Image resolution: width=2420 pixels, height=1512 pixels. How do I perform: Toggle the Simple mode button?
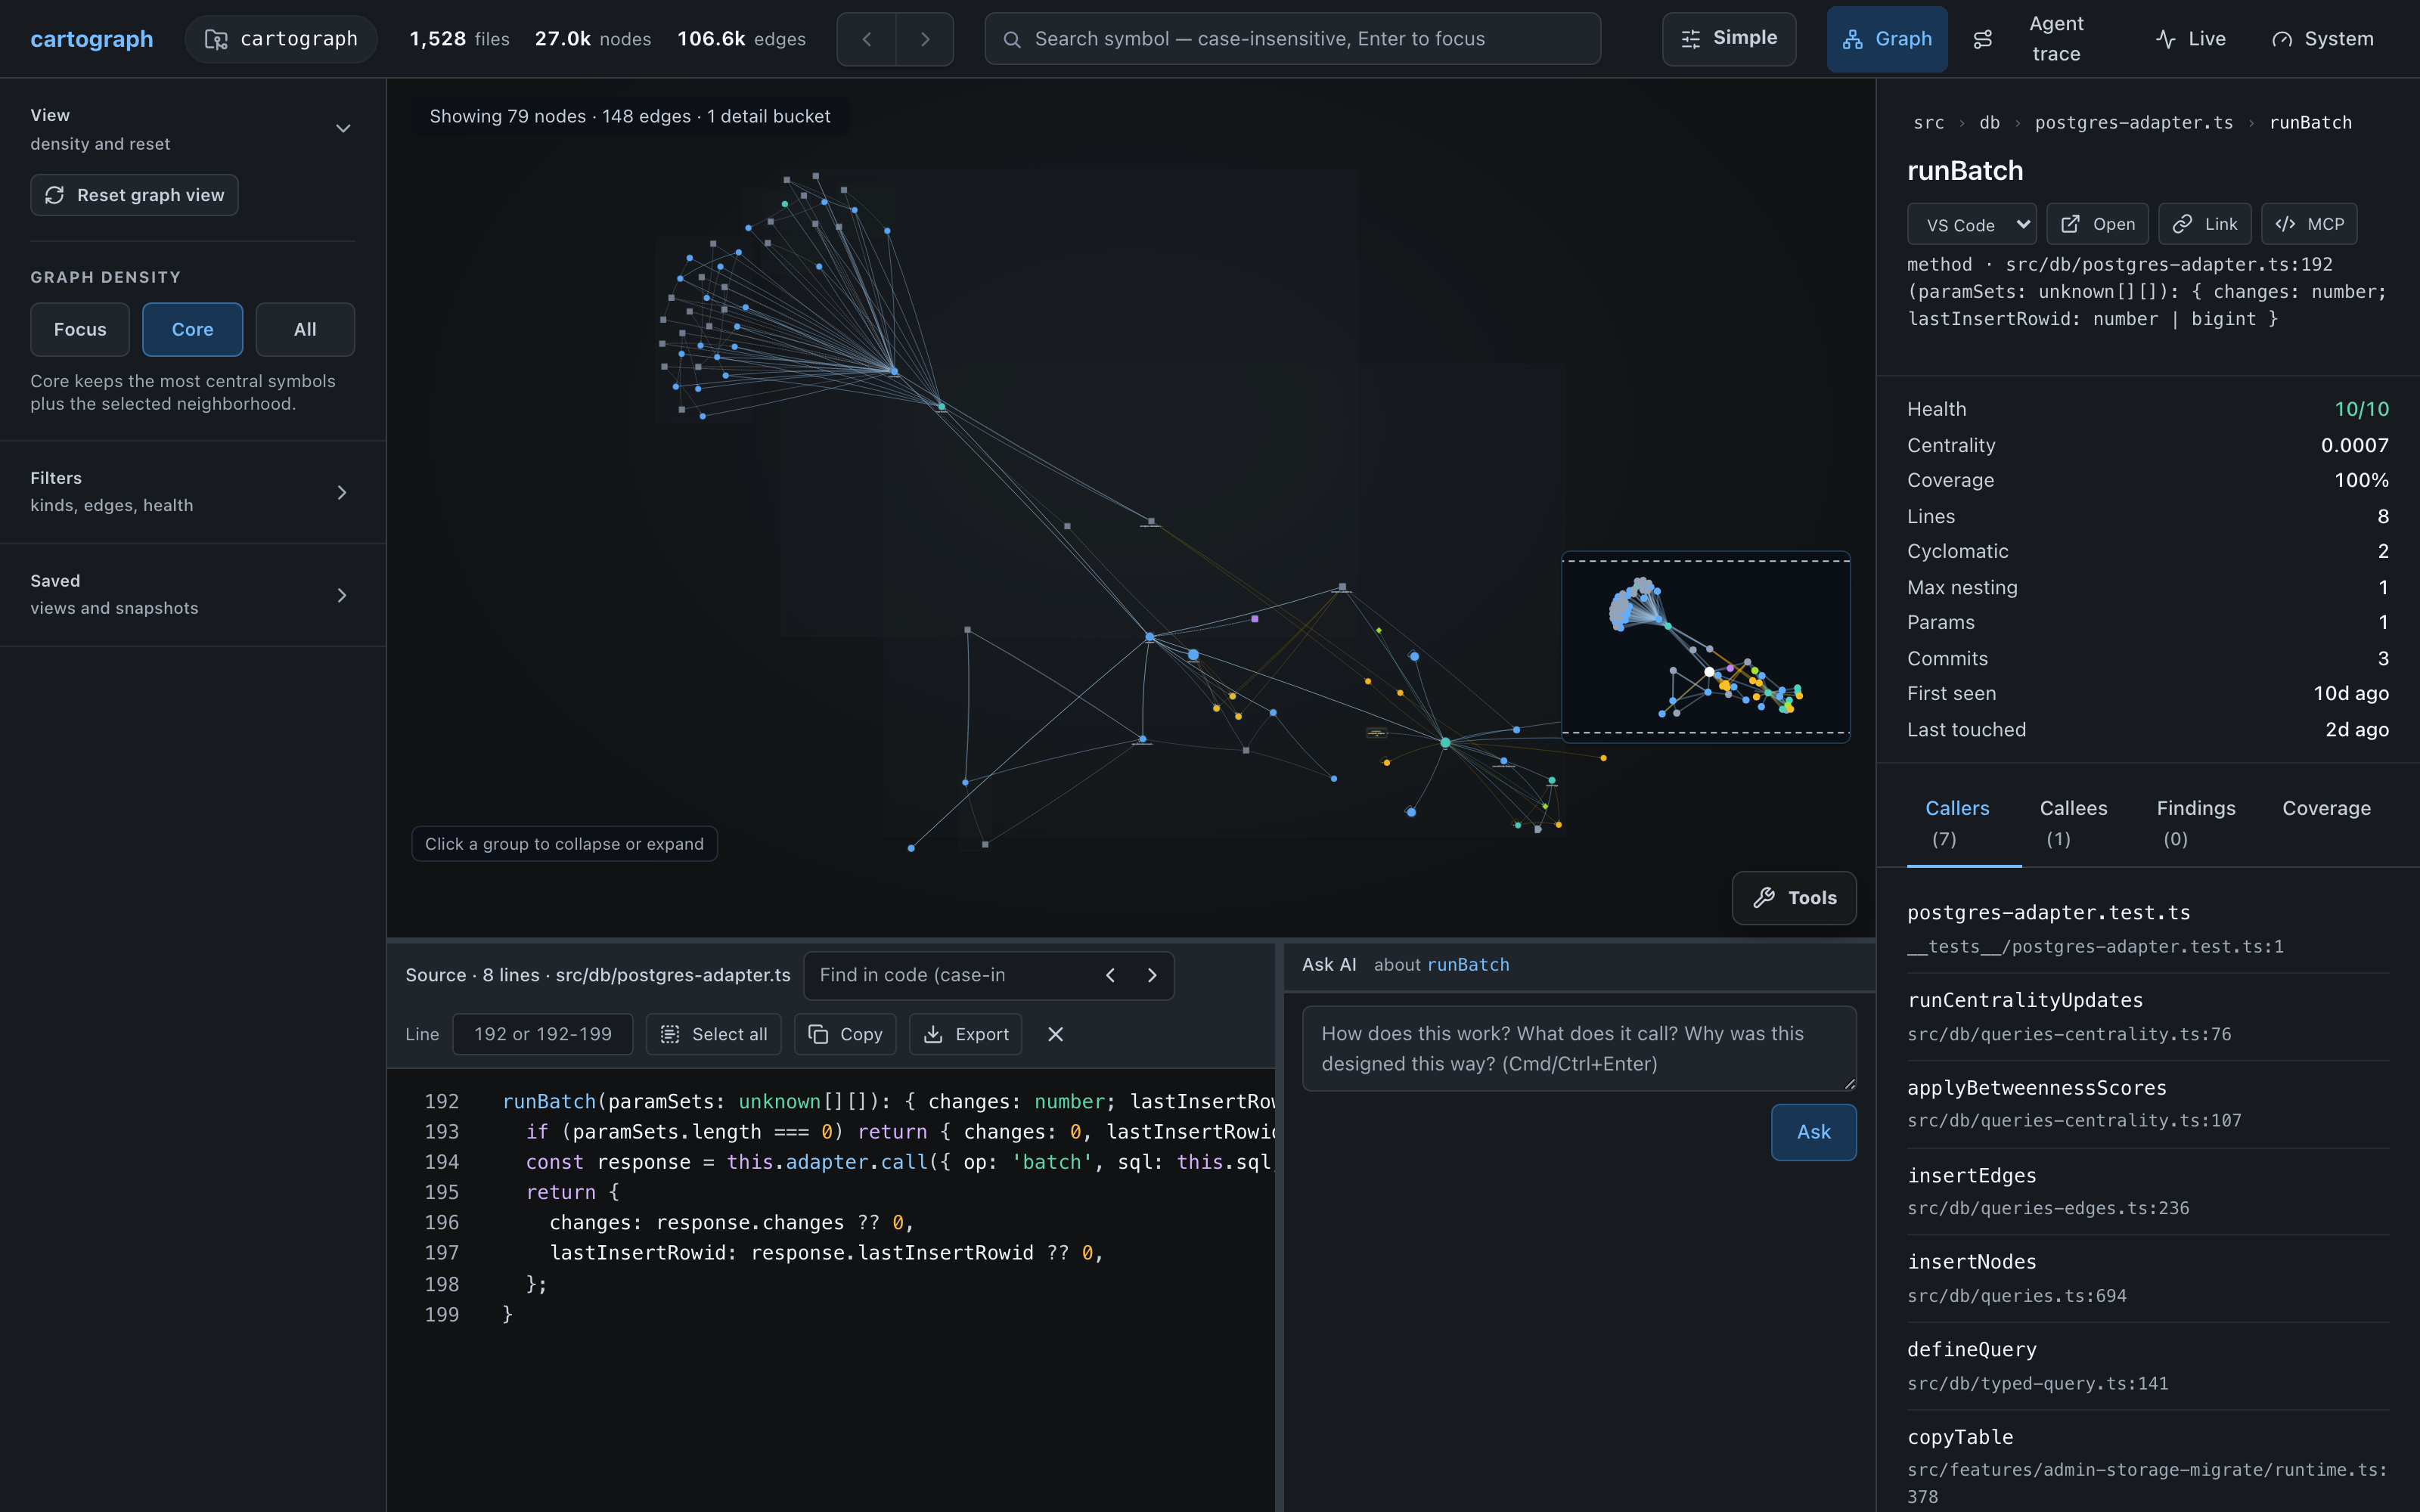click(x=1729, y=39)
